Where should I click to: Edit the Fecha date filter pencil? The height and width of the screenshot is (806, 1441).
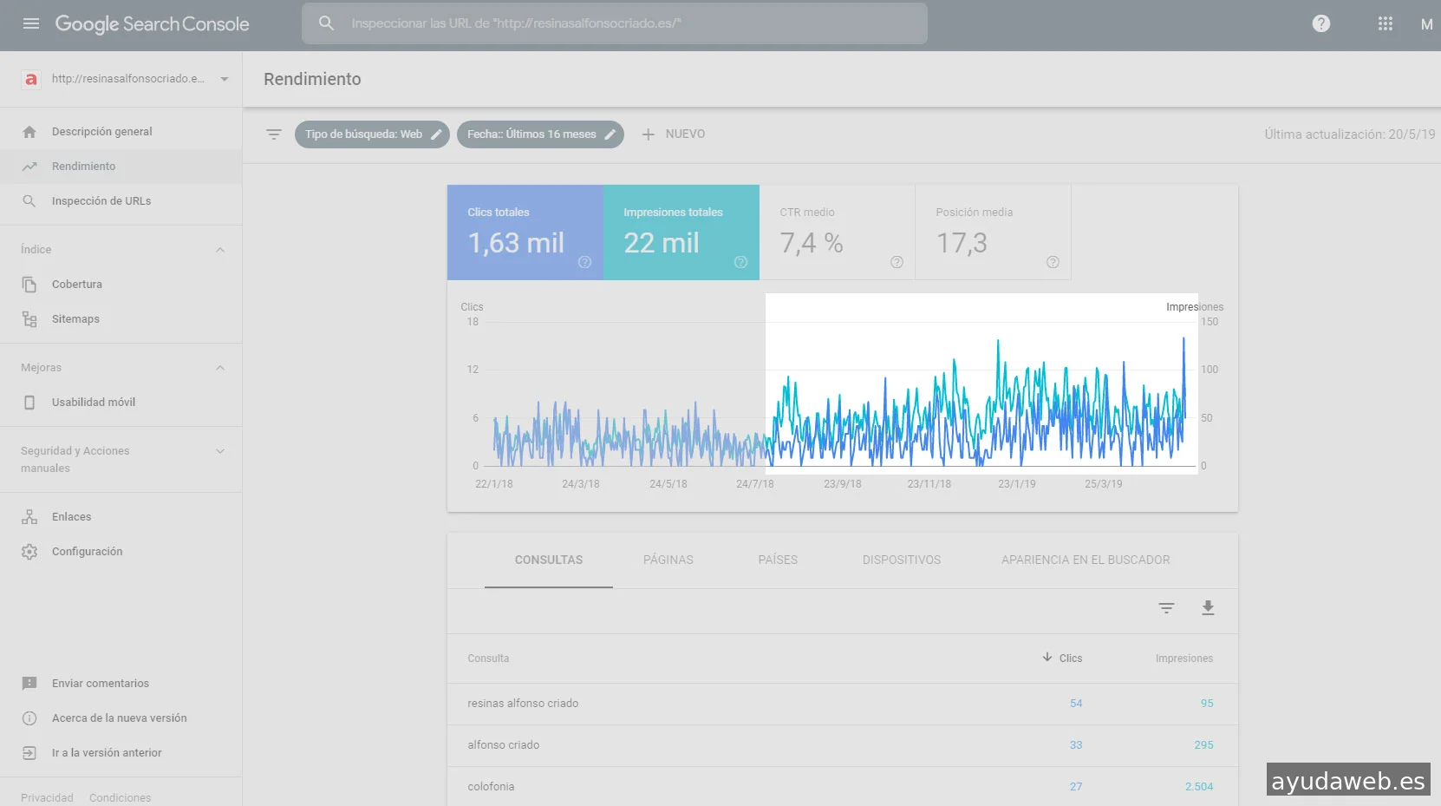[610, 134]
